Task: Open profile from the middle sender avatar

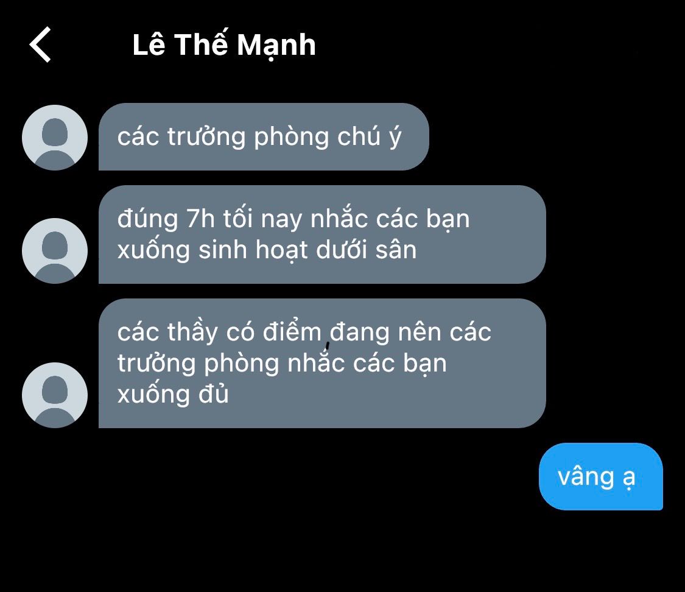Action: [x=55, y=251]
